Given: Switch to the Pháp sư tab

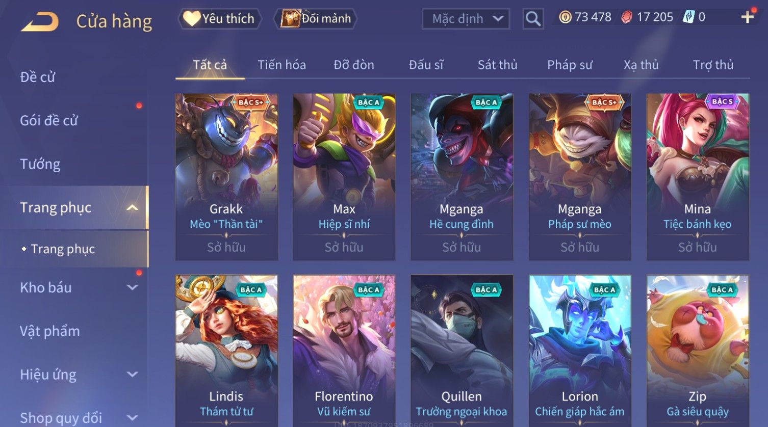Looking at the screenshot, I should coord(570,65).
